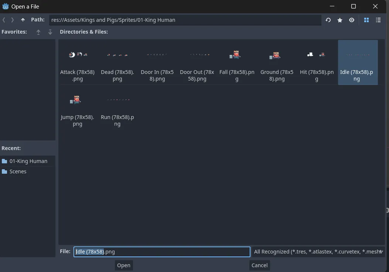Select Attack (78x58).png file

click(77, 62)
